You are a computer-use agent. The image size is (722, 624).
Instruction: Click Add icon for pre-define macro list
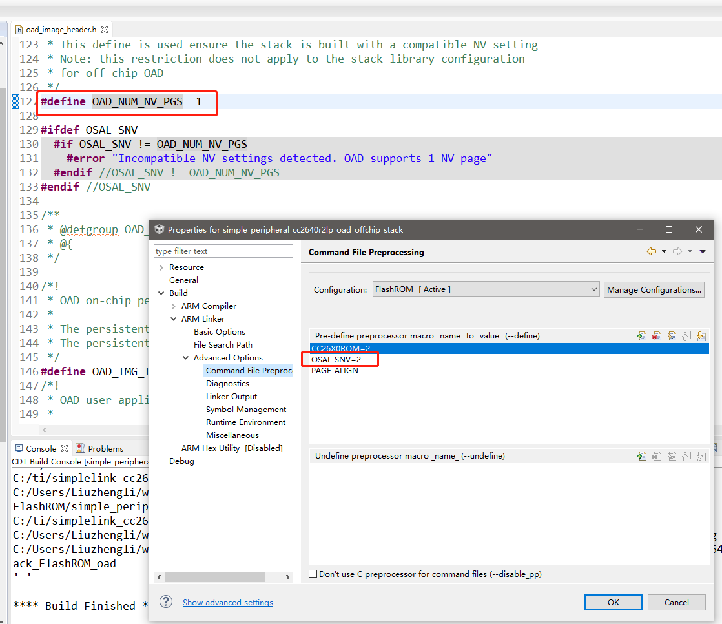[x=641, y=336]
